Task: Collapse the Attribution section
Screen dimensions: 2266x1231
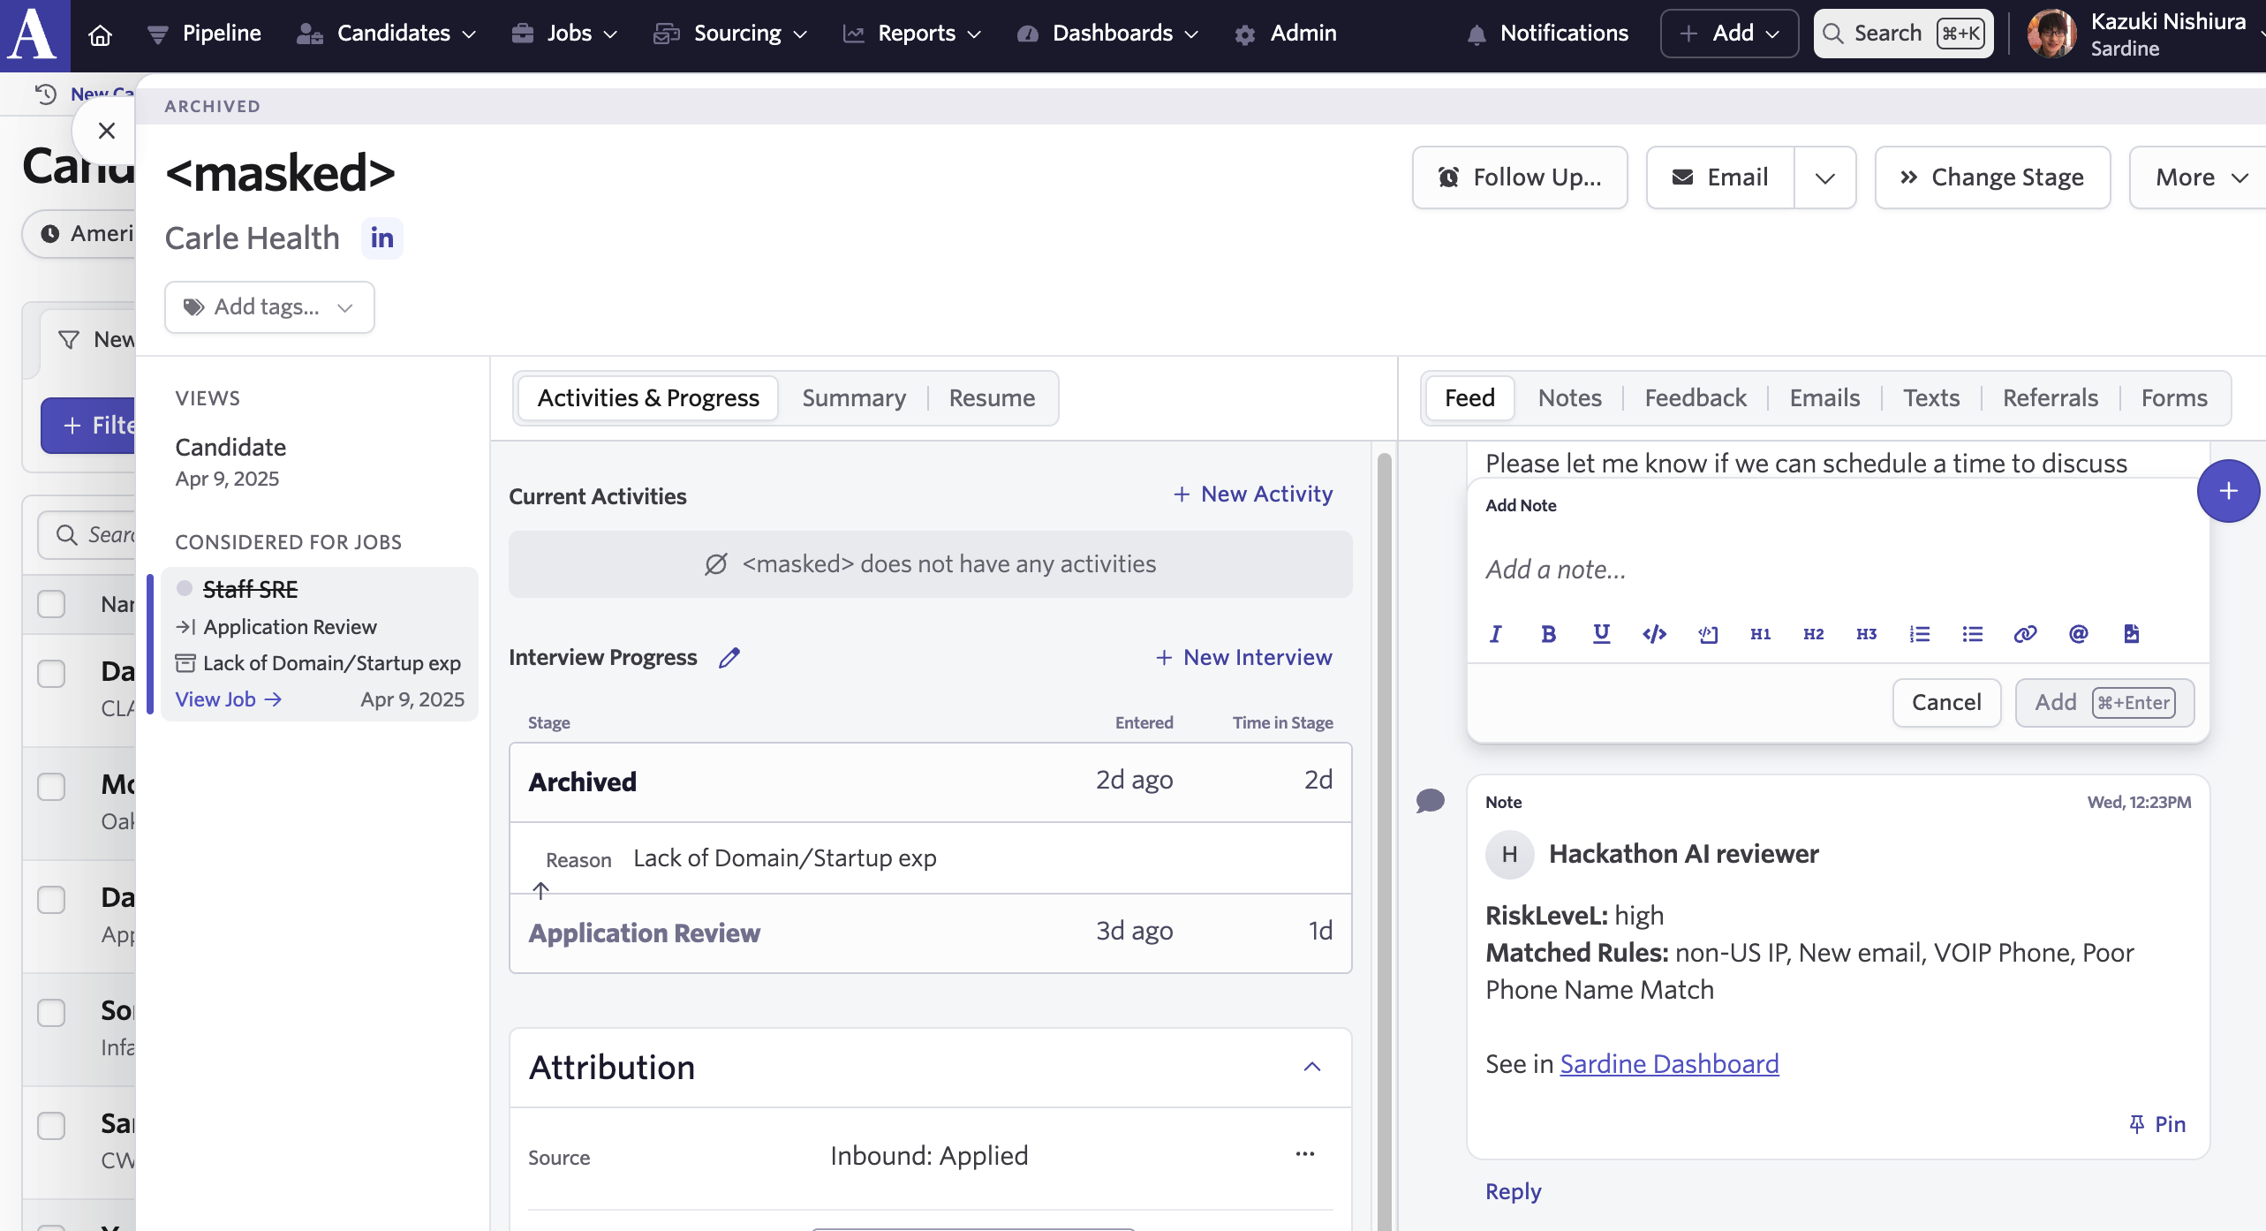Action: (x=1311, y=1067)
